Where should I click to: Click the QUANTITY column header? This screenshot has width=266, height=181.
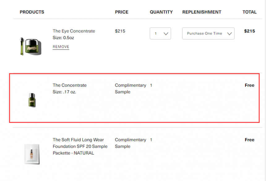point(161,12)
